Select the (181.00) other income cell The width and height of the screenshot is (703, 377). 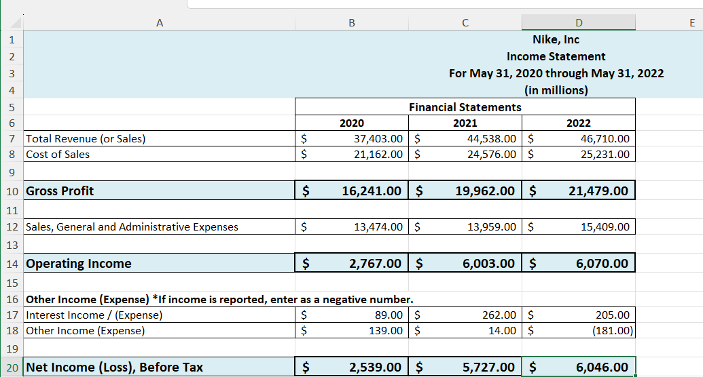point(579,330)
